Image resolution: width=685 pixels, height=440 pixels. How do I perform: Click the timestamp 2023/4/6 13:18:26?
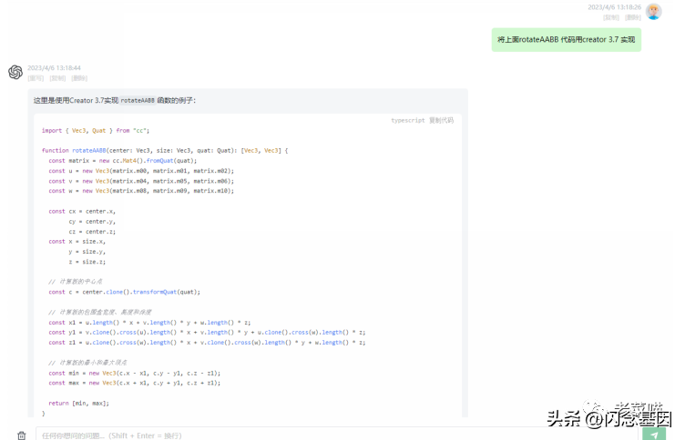pyautogui.click(x=614, y=7)
